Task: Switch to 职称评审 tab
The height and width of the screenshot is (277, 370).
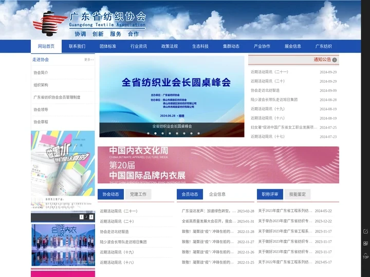Action: [x=270, y=194]
